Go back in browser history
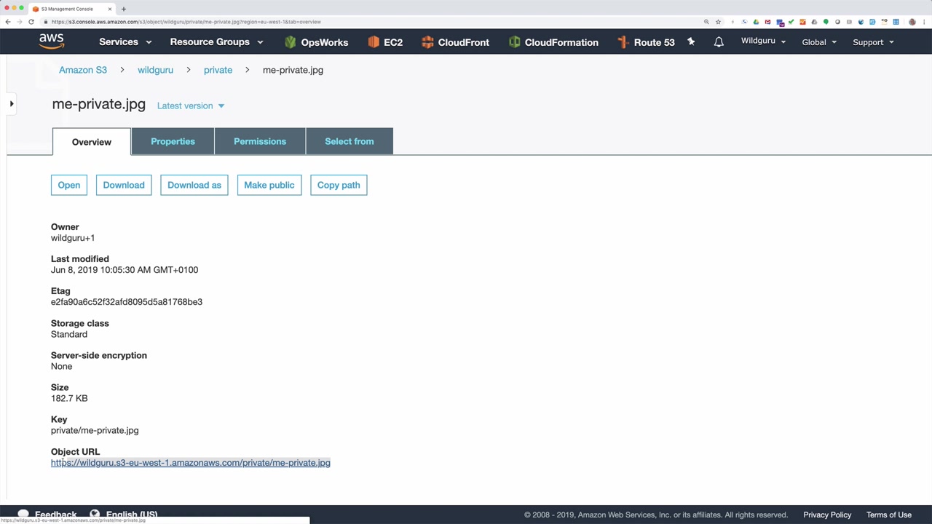Screen dimensions: 932x524 (x=8, y=22)
